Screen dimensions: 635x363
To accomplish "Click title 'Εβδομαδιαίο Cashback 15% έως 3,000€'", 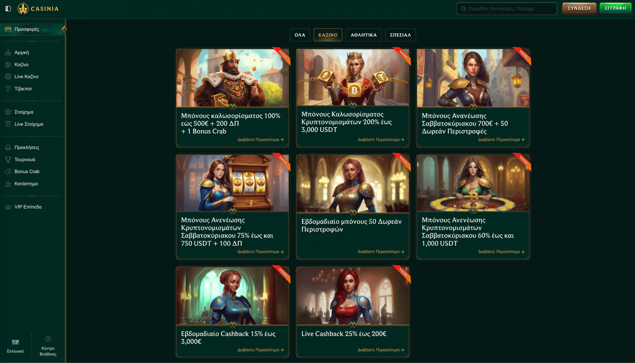I will pyautogui.click(x=228, y=338).
